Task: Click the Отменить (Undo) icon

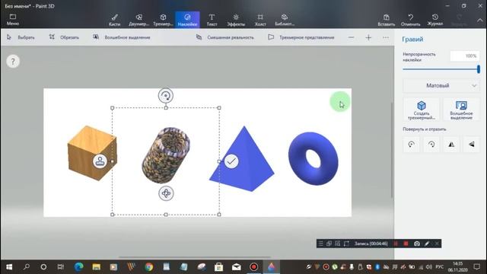Action: pos(410,21)
